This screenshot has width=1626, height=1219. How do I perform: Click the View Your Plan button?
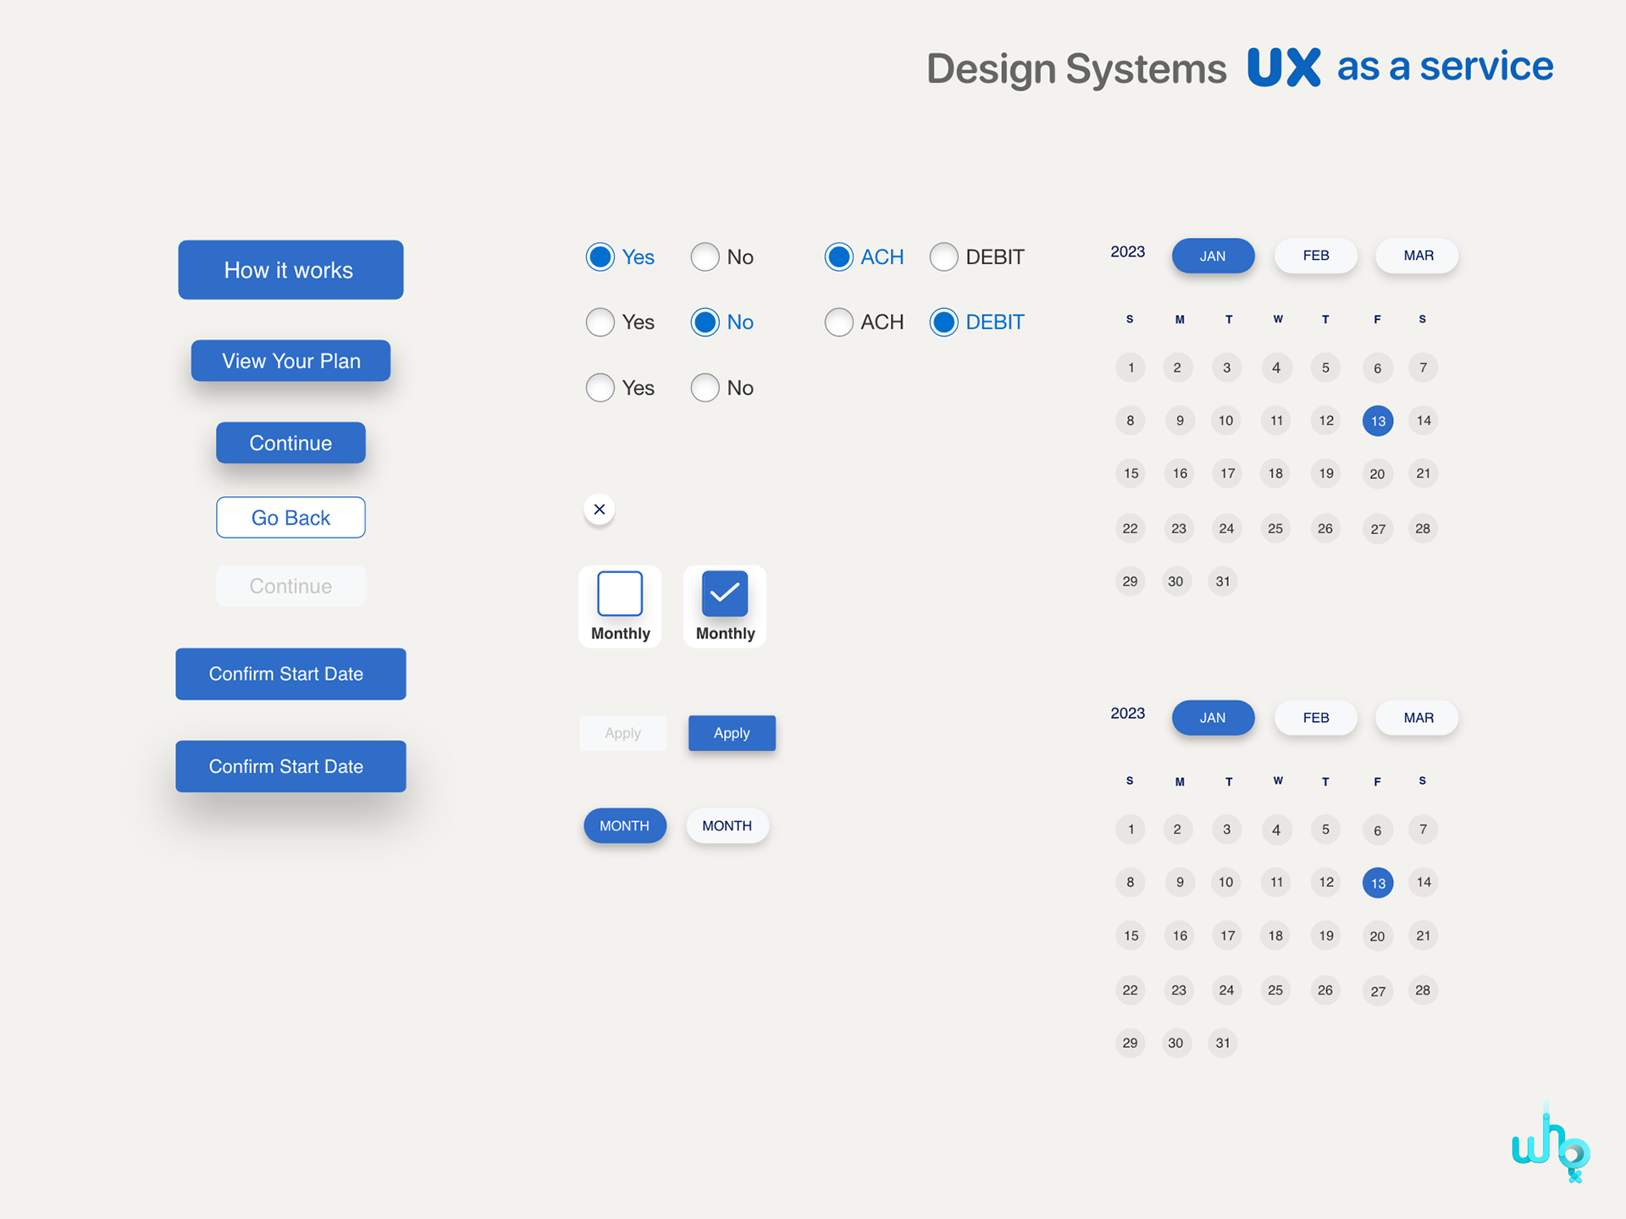290,361
